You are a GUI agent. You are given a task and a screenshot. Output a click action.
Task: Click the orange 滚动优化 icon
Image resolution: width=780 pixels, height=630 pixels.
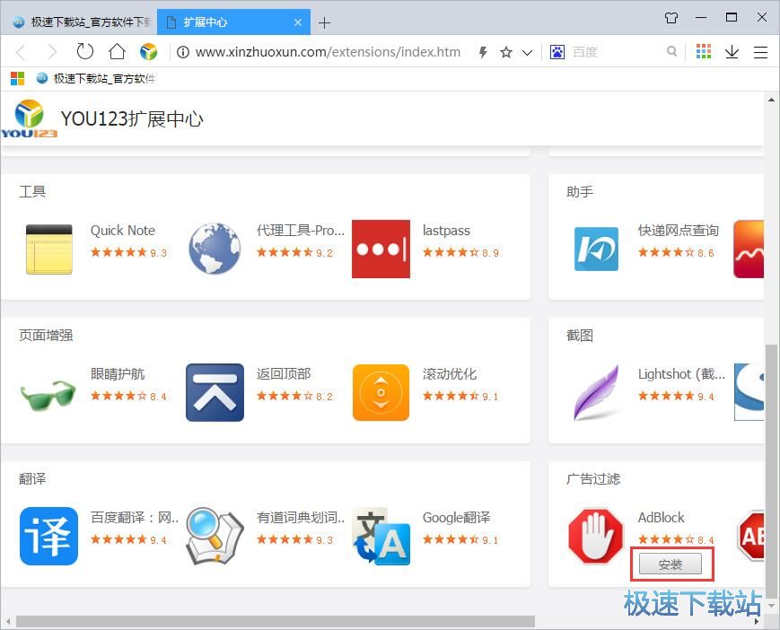381,392
